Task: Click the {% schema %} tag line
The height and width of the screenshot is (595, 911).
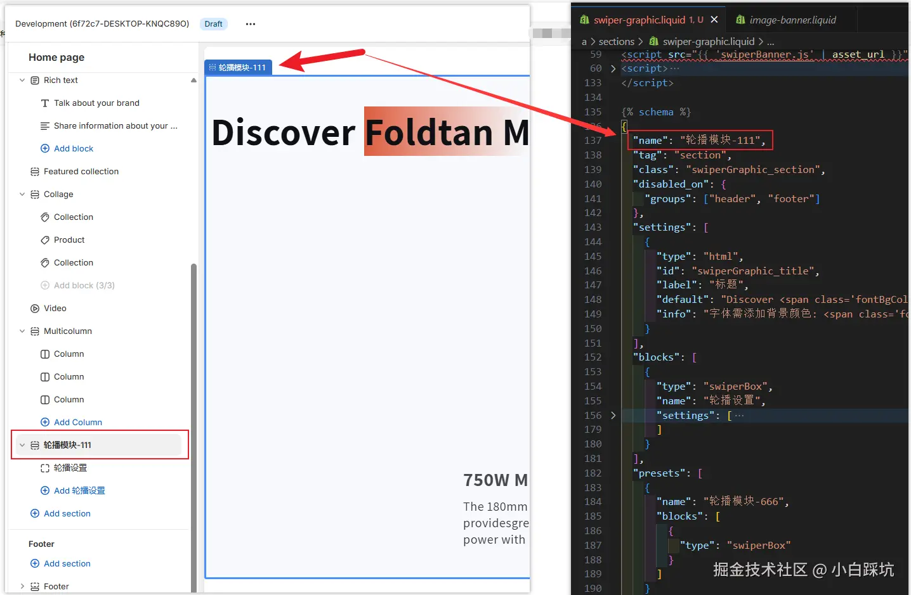Action: [656, 112]
